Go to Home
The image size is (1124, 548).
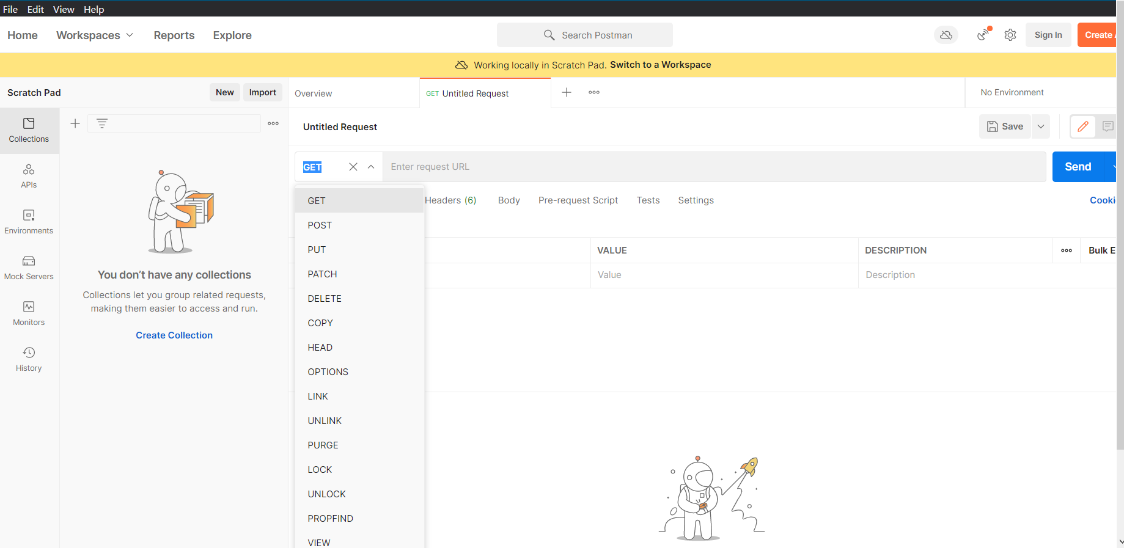pyautogui.click(x=23, y=35)
